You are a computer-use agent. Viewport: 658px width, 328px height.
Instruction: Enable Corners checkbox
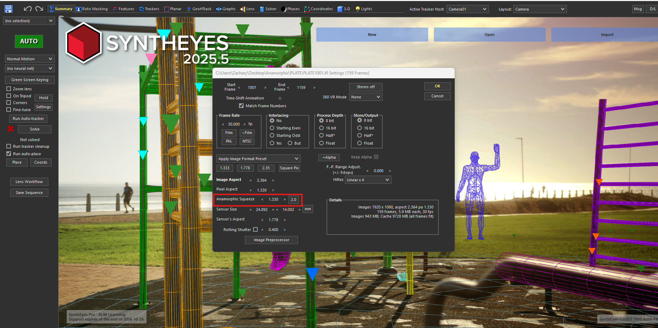[9, 103]
